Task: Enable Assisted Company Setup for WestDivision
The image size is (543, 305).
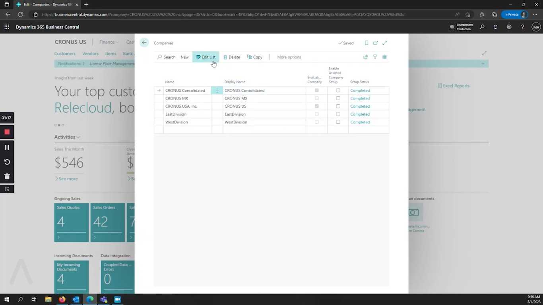Action: click(338, 122)
